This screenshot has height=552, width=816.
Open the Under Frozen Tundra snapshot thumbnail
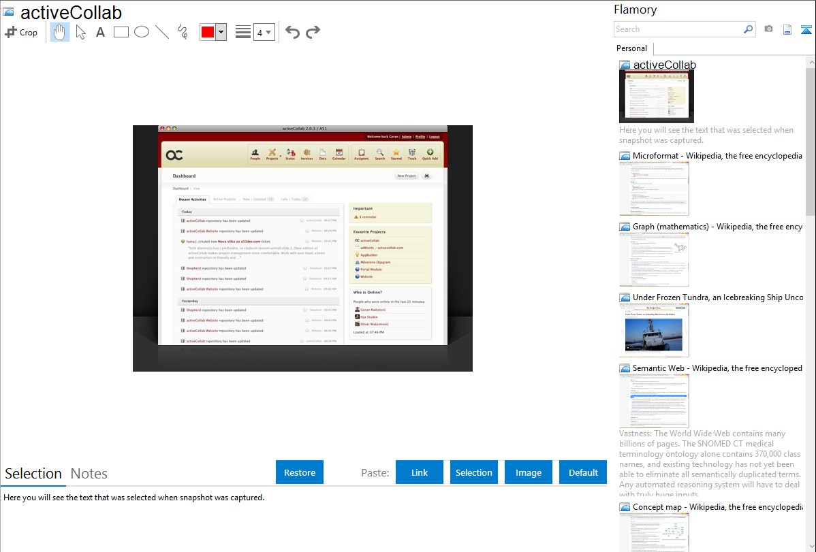click(x=654, y=330)
